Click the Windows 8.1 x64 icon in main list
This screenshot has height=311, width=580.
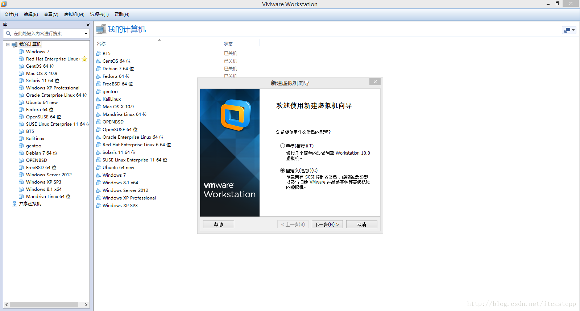pyautogui.click(x=99, y=183)
